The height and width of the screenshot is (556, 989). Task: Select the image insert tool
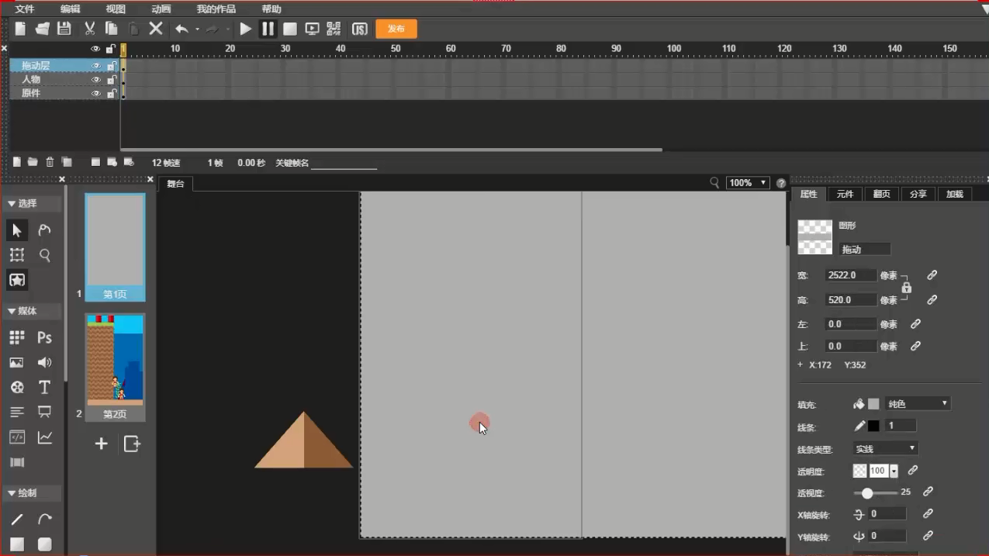[x=17, y=363]
